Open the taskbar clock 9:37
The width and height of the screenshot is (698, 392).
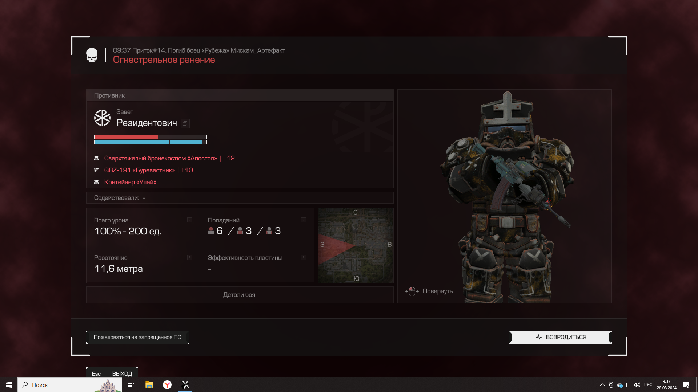click(x=666, y=385)
